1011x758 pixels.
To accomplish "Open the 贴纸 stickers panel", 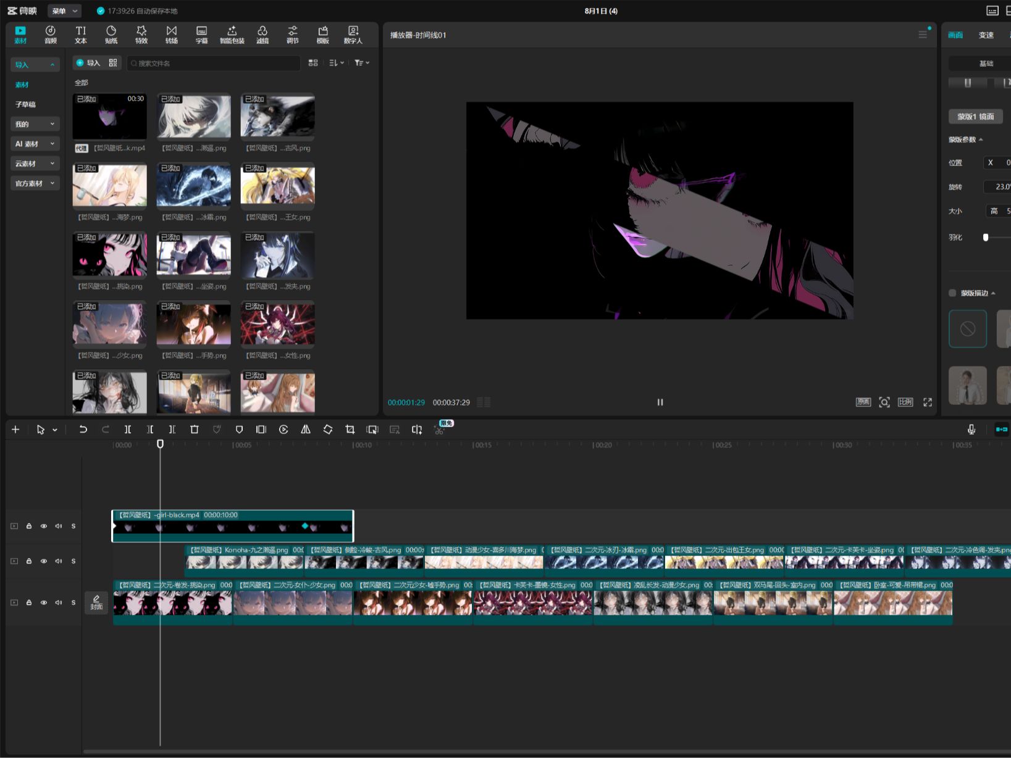I will [111, 35].
